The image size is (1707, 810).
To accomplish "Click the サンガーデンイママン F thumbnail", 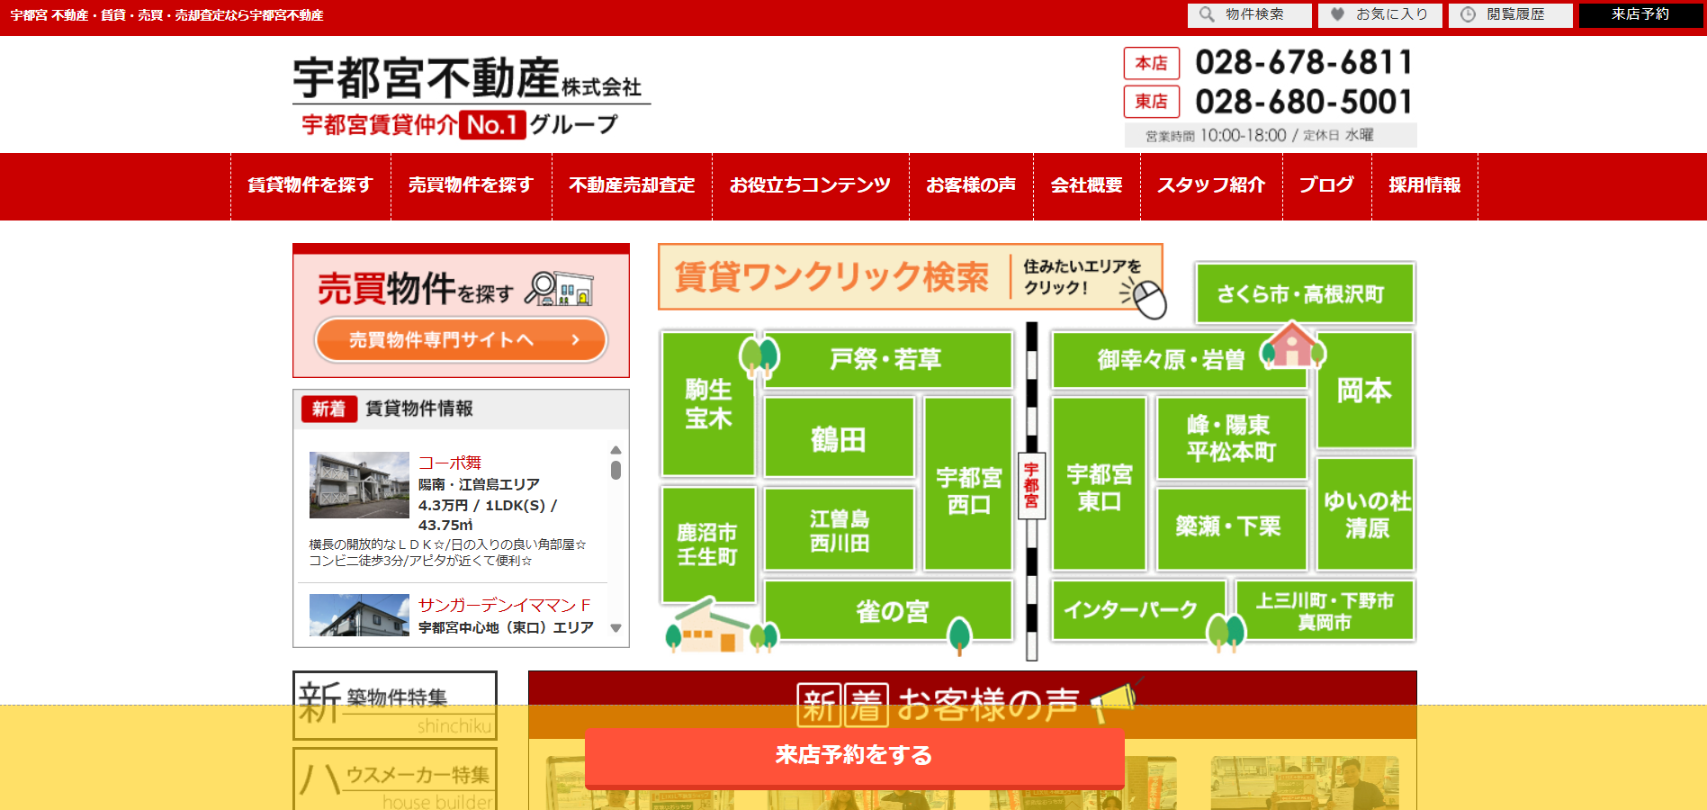I will pyautogui.click(x=359, y=616).
